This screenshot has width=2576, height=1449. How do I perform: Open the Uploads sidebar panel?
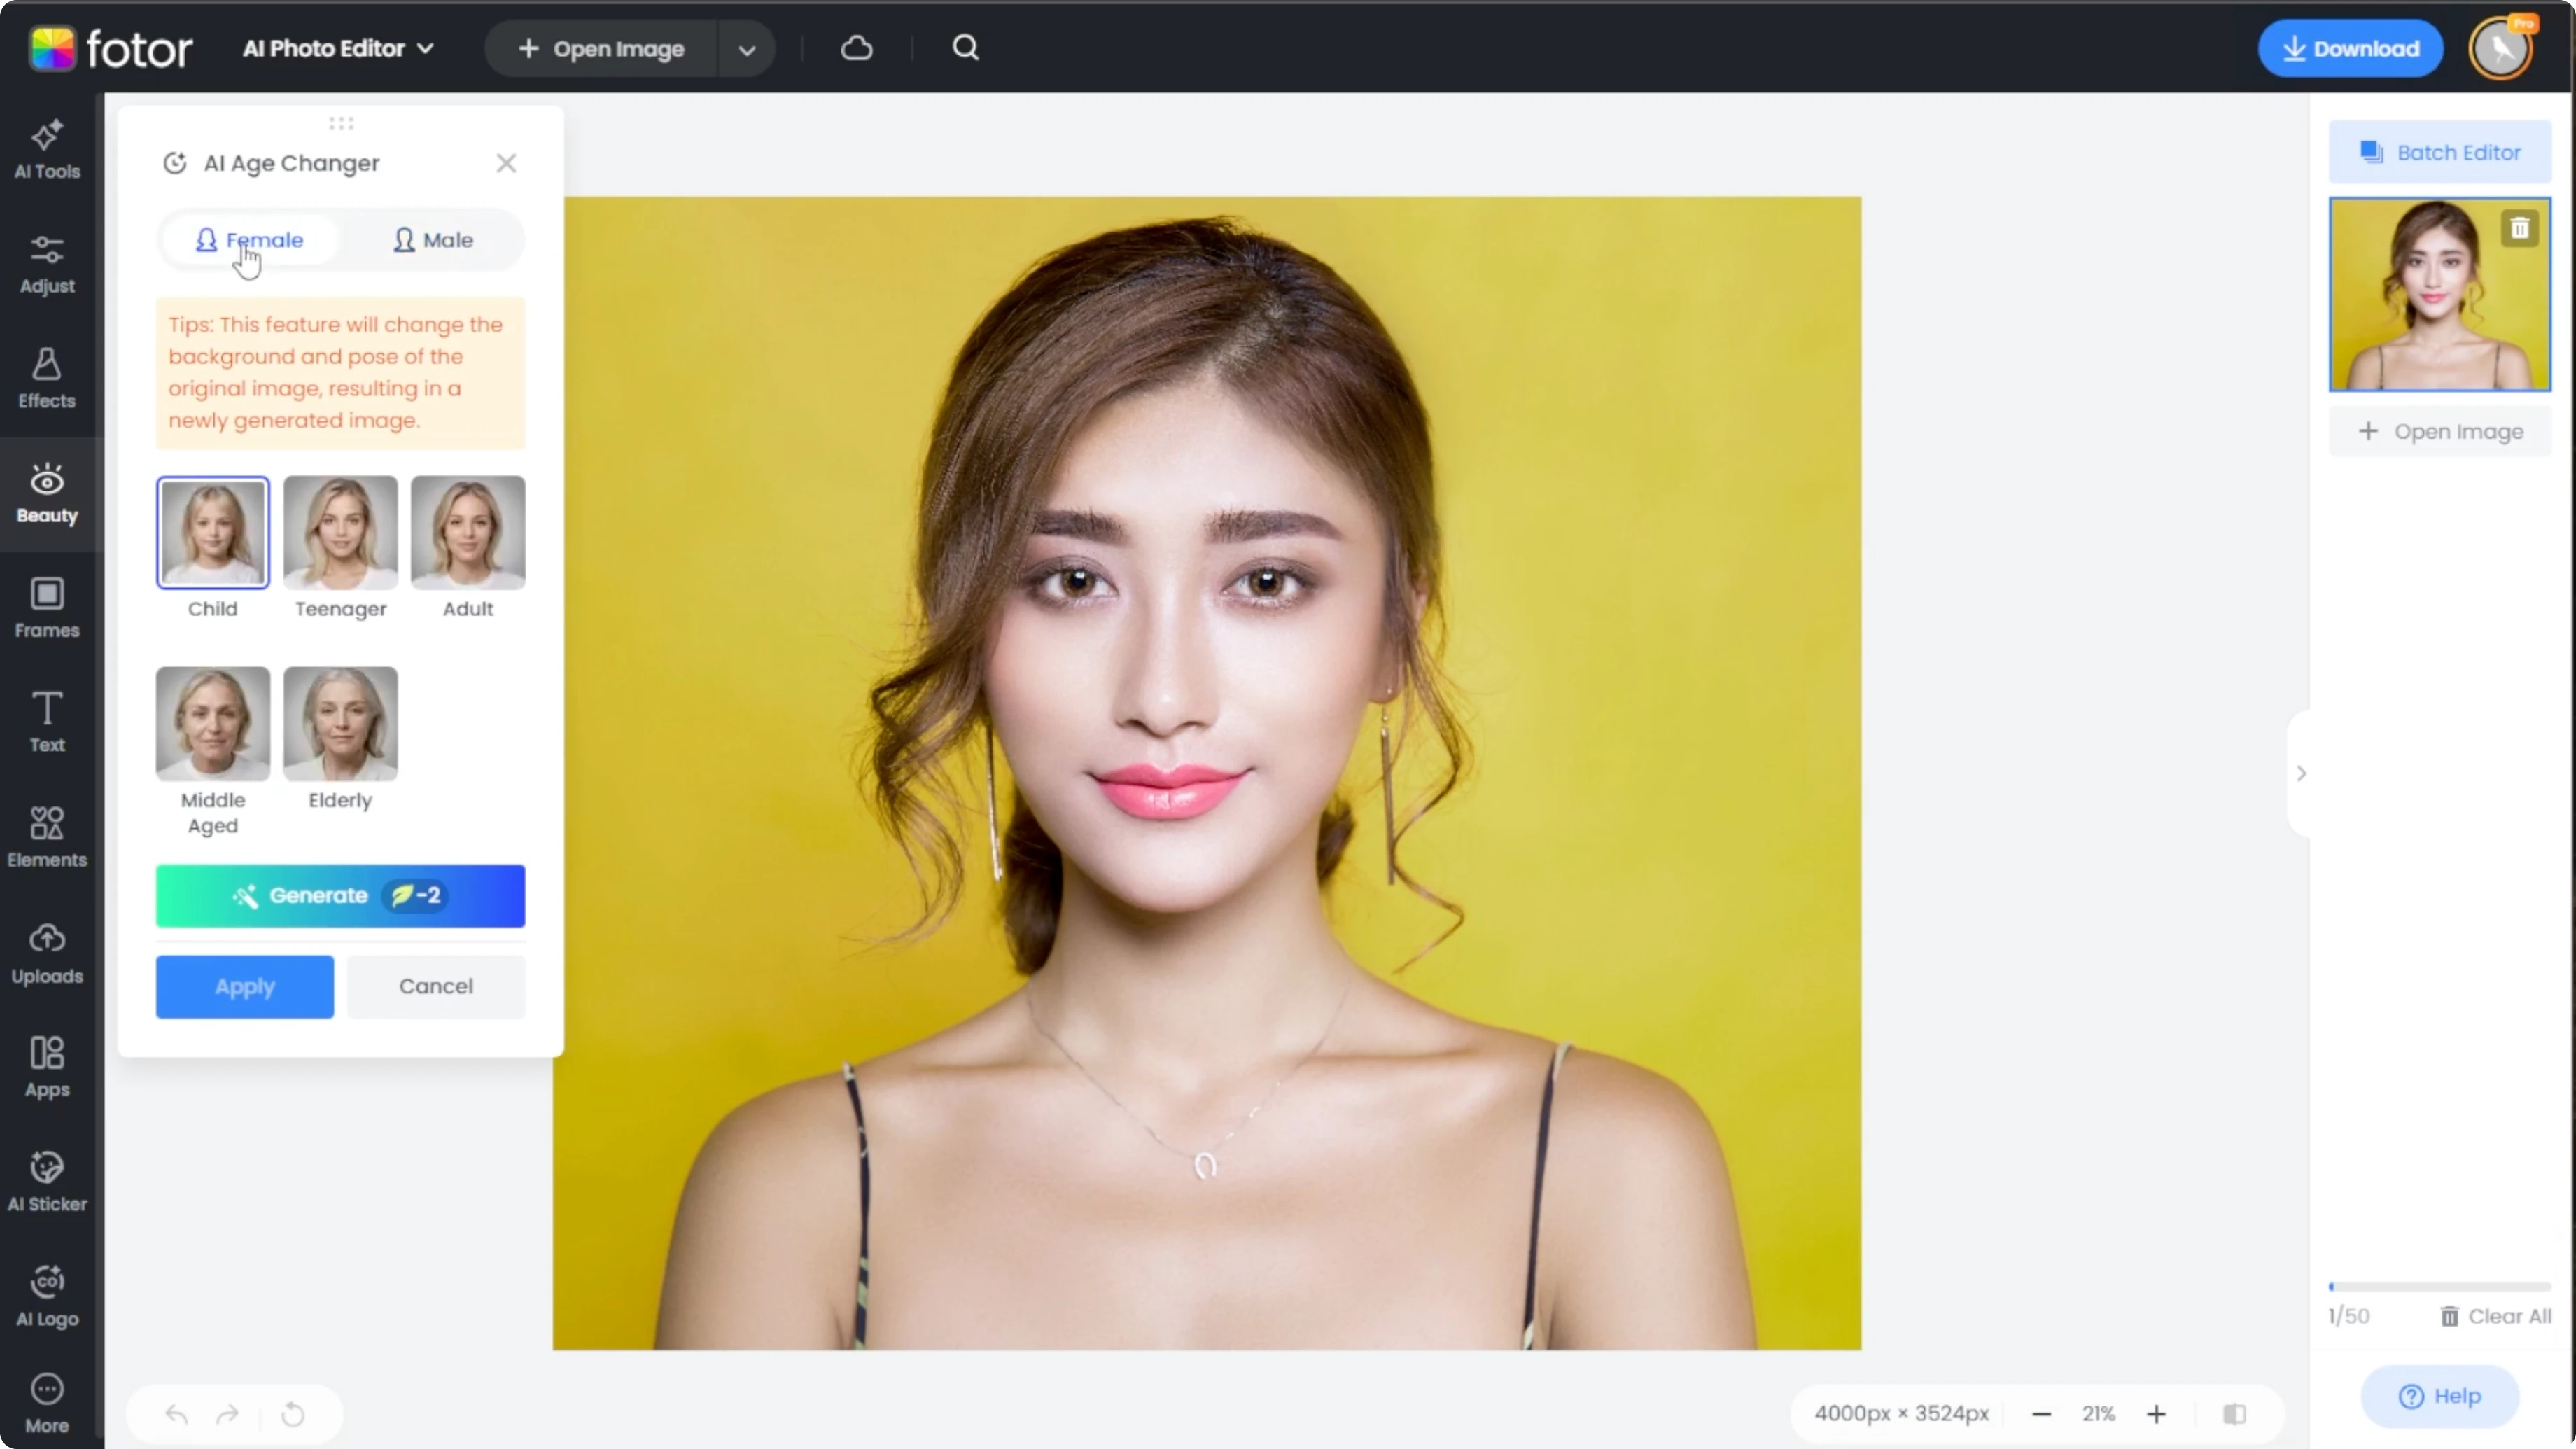pos(47,954)
